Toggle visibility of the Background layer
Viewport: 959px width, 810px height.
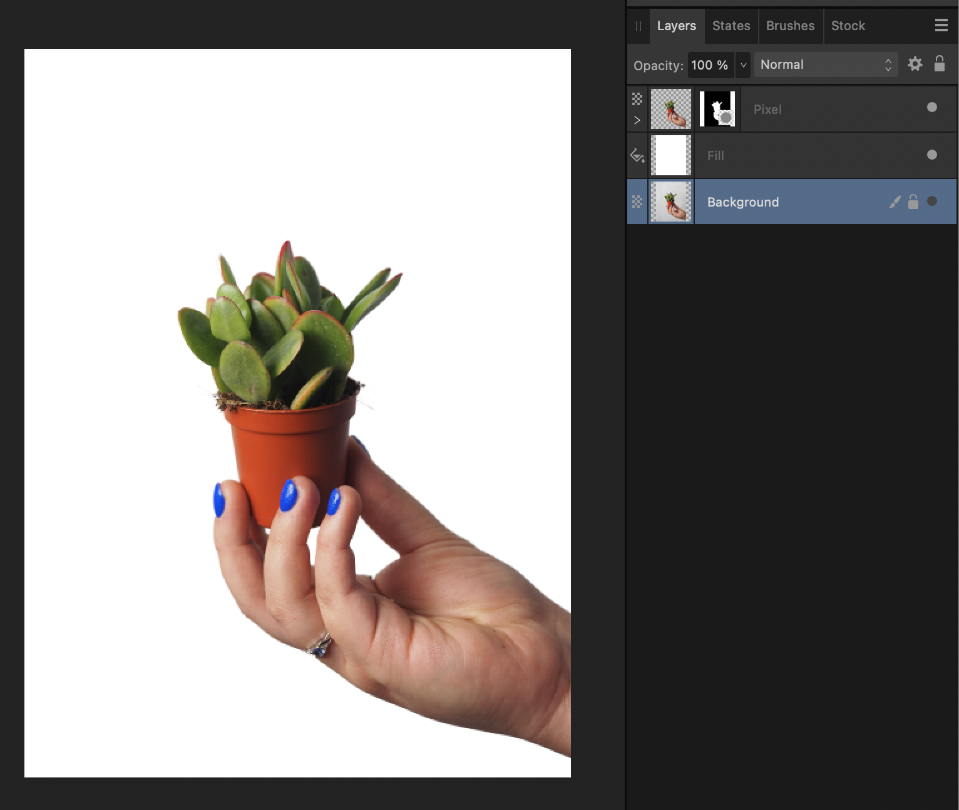(x=932, y=201)
